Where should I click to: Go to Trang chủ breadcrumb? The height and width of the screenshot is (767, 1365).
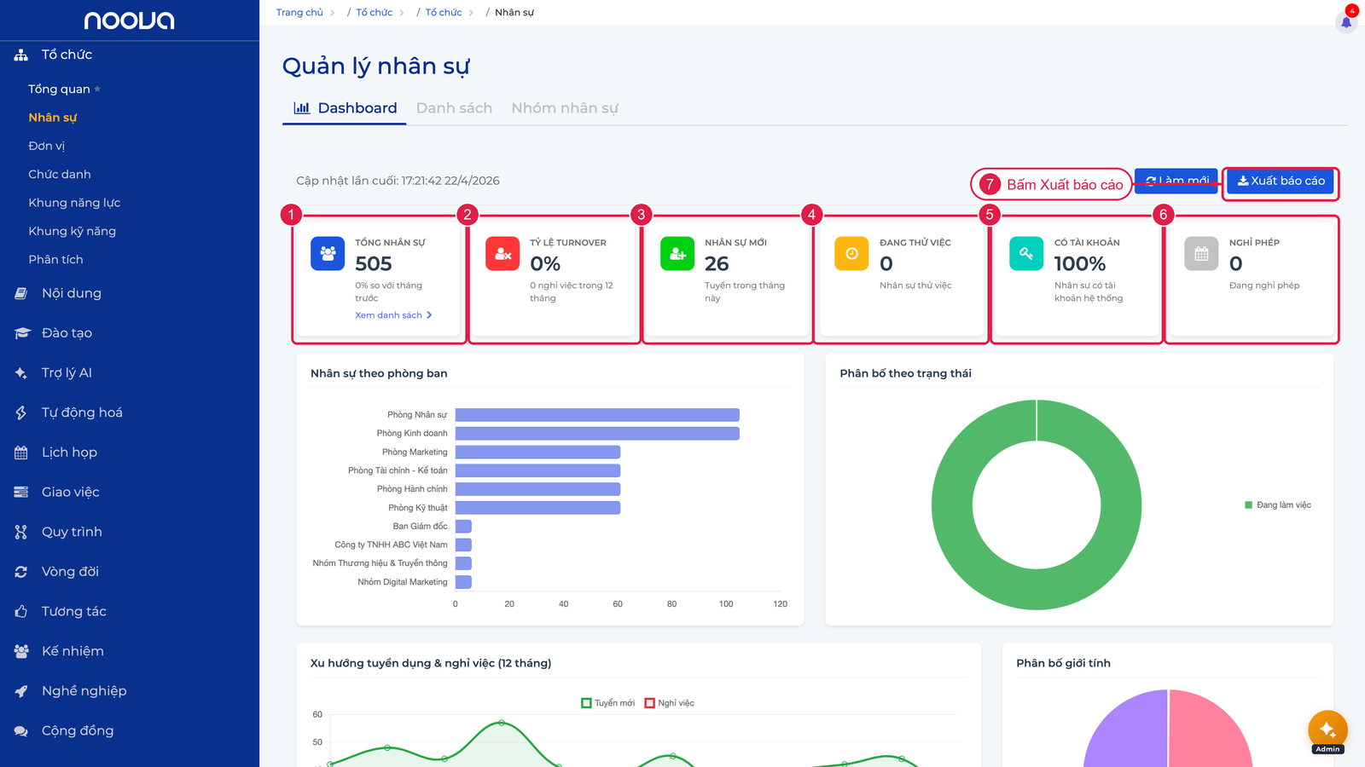click(x=299, y=13)
